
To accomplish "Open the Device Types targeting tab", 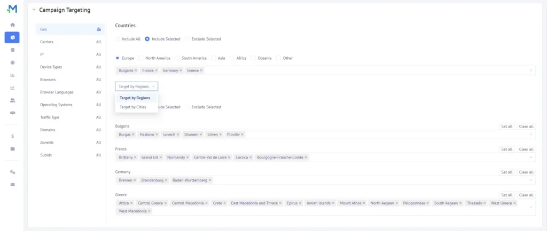I will (x=70, y=67).
